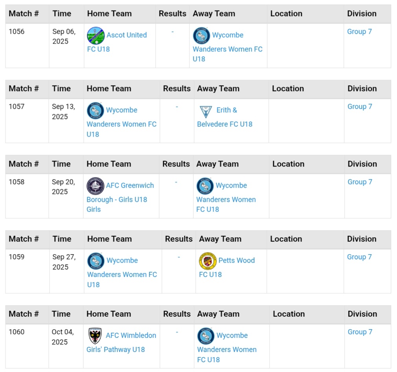
Task: Open AFC Wimbledon Girls' Pathway U18 link
Action: [131, 335]
